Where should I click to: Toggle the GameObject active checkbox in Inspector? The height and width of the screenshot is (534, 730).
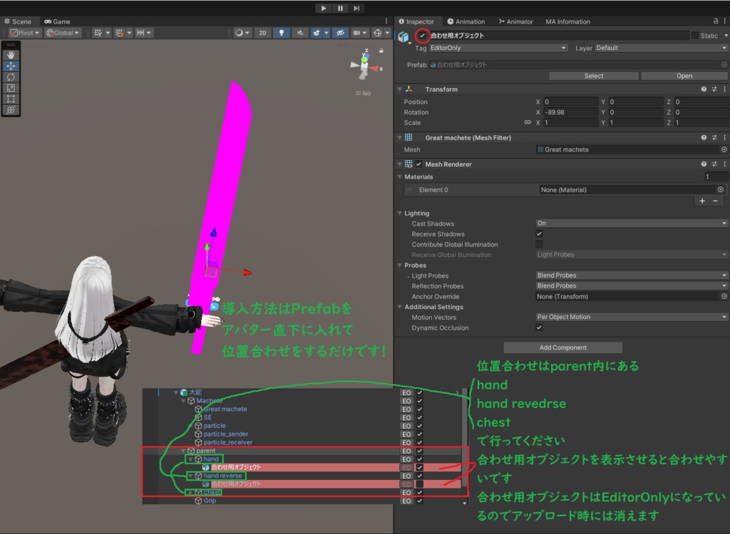(422, 36)
